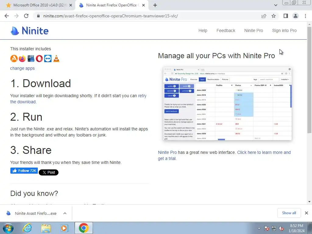Open a new tab with the plus icon

click(x=155, y=5)
